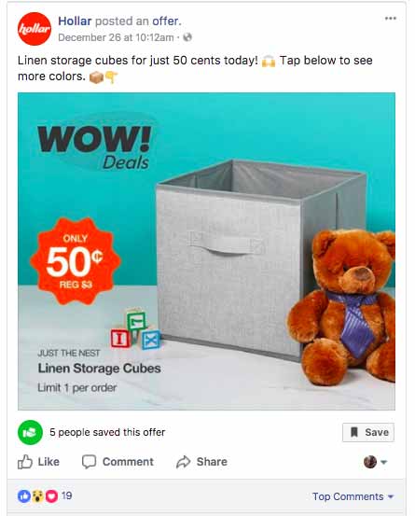
Task: Open the Hollar profile picture logo
Action: 35,29
